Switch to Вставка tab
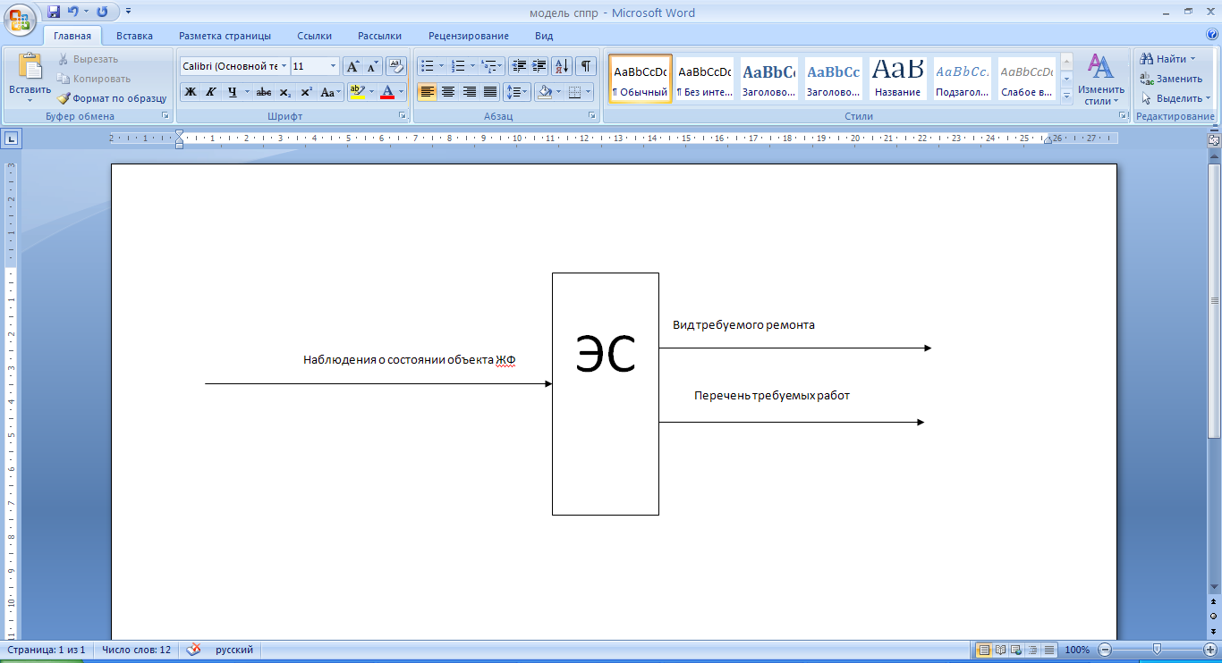Viewport: 1222px width, 663px height. pos(134,36)
